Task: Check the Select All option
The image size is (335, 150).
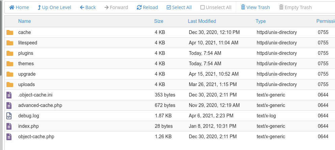Action: [179, 7]
